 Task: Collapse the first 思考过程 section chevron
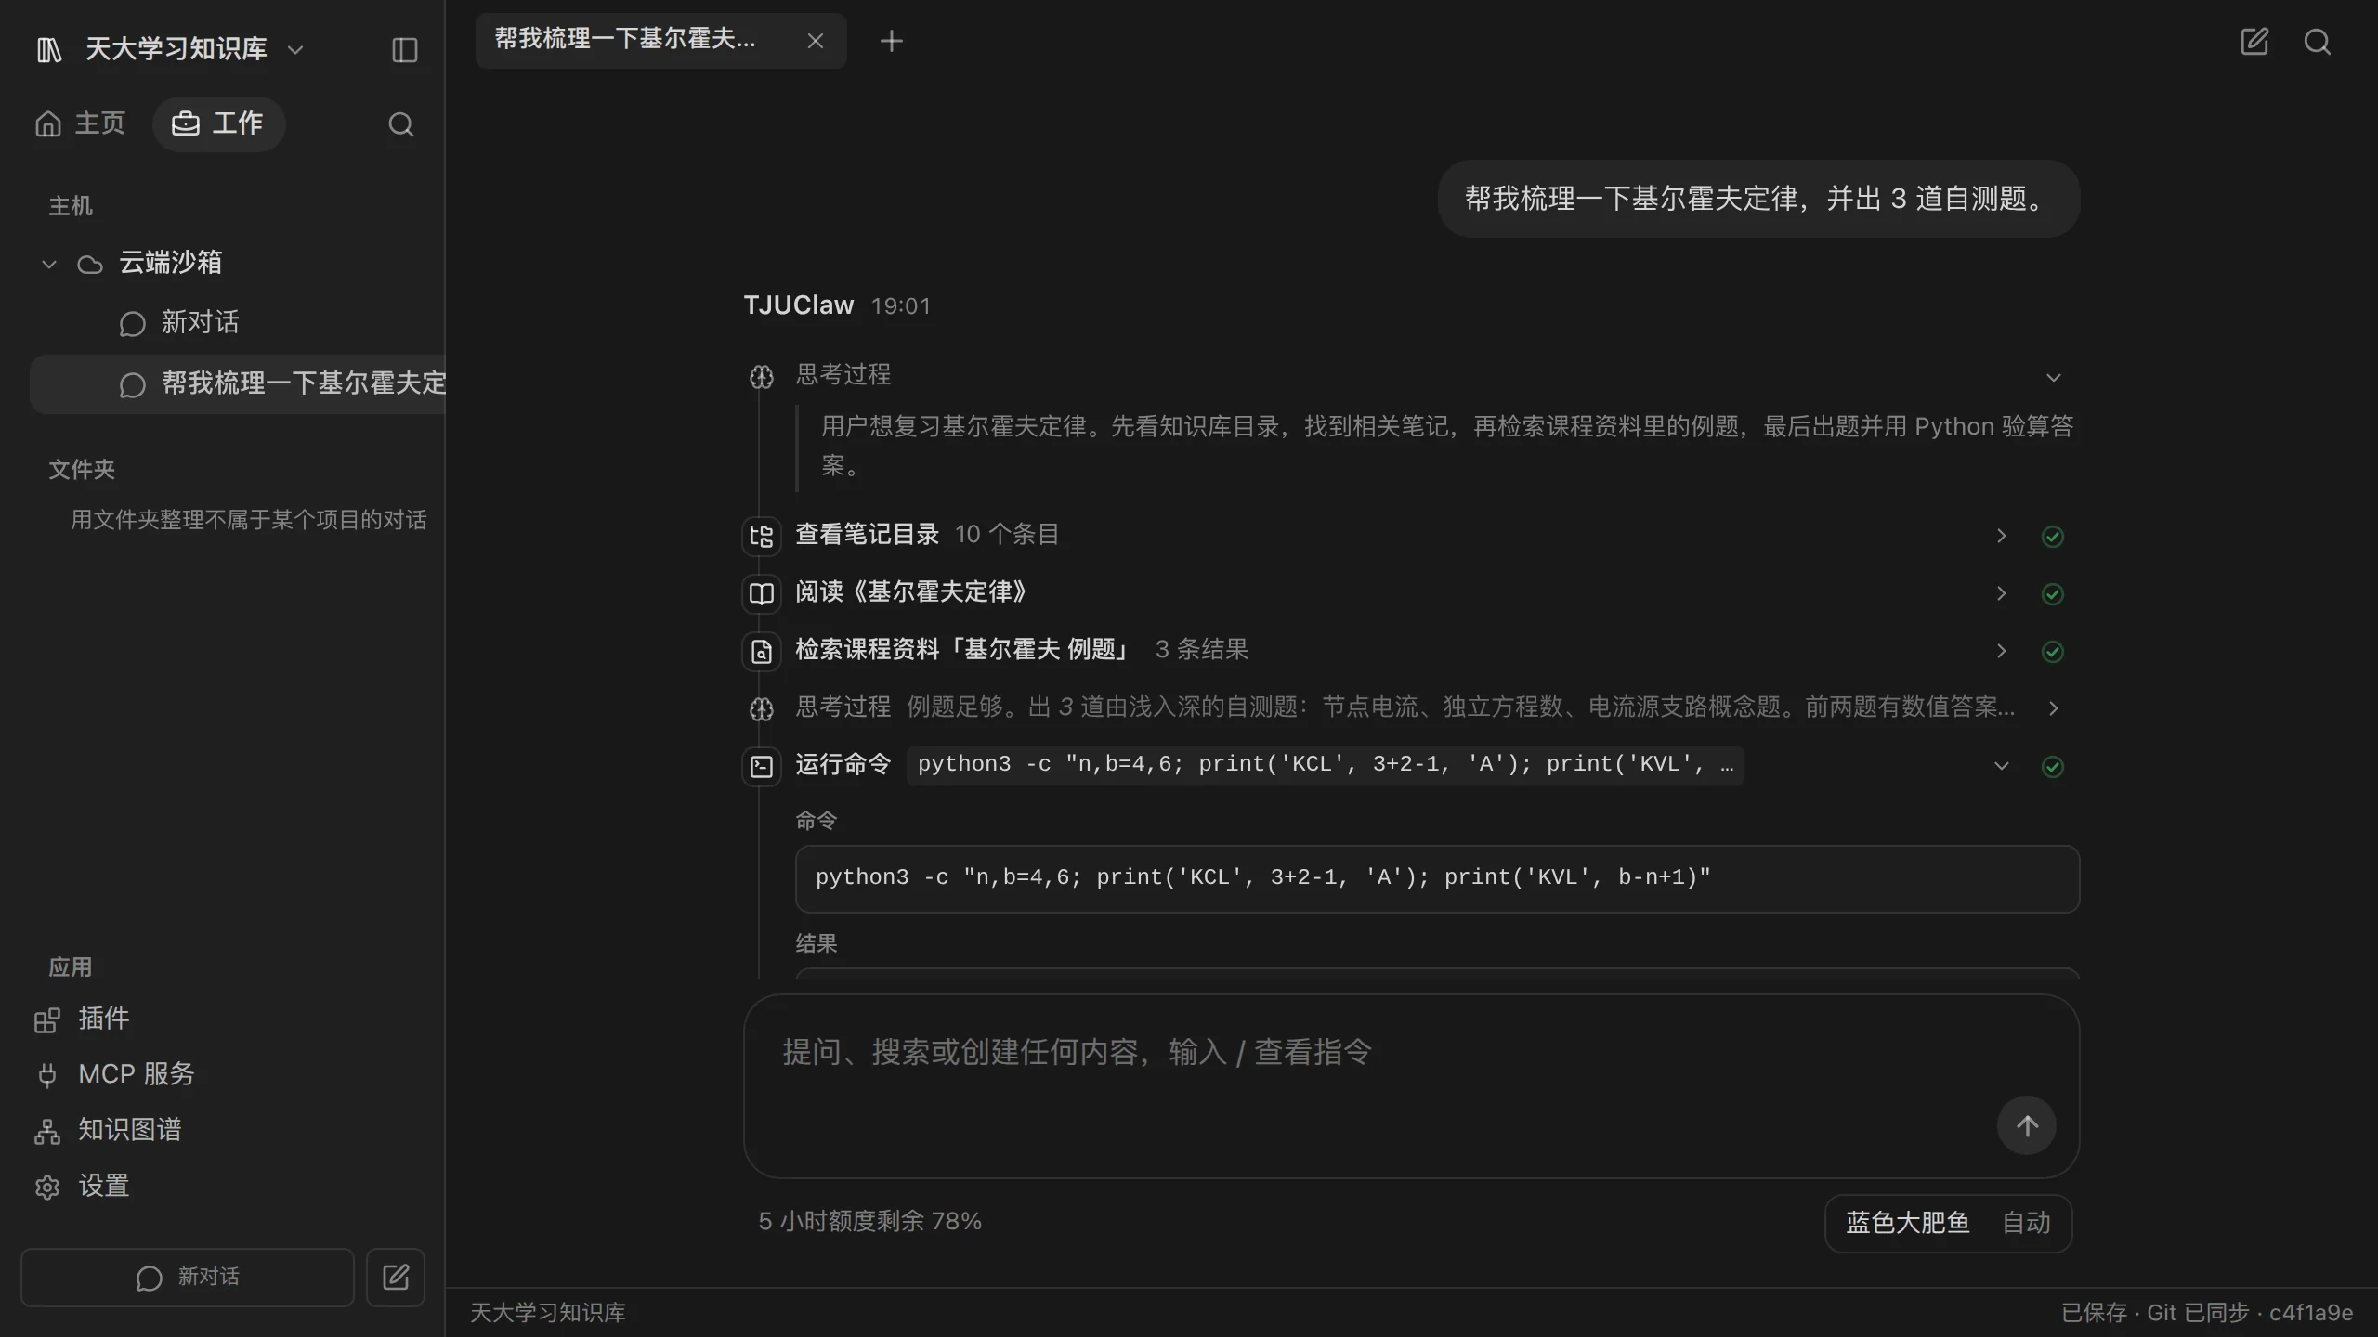[x=2054, y=377]
